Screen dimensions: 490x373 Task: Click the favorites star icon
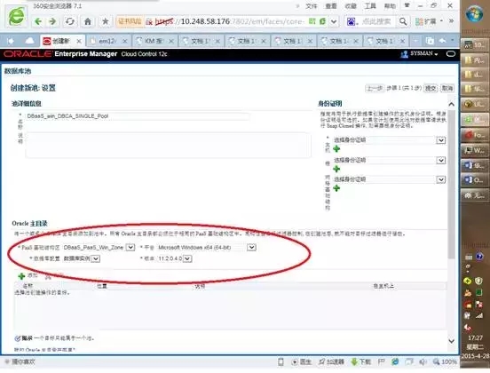[x=106, y=21]
